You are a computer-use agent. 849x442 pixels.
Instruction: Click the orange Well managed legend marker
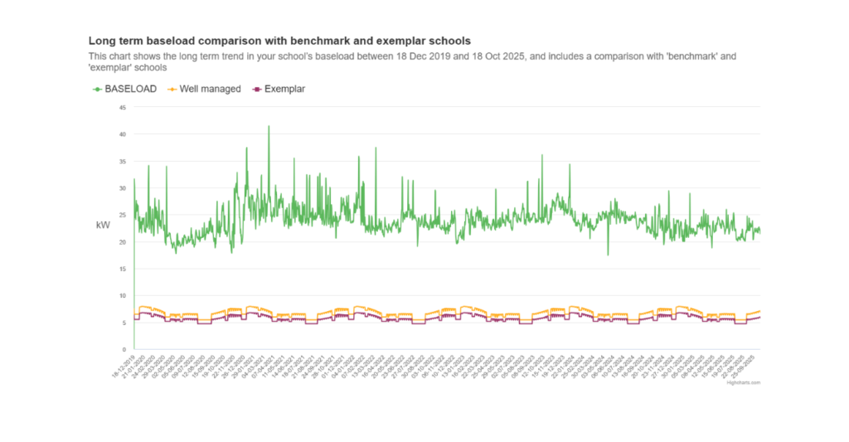[x=172, y=89]
